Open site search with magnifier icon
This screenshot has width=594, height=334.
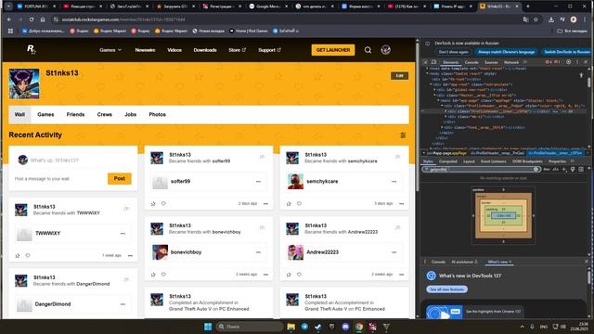click(x=368, y=50)
